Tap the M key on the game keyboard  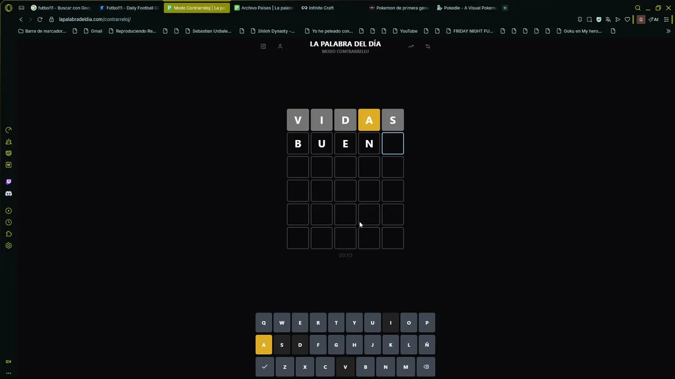pyautogui.click(x=406, y=367)
